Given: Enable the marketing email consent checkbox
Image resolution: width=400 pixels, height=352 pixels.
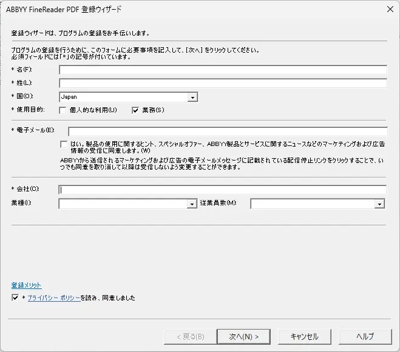Looking at the screenshot, I should pyautogui.click(x=64, y=144).
